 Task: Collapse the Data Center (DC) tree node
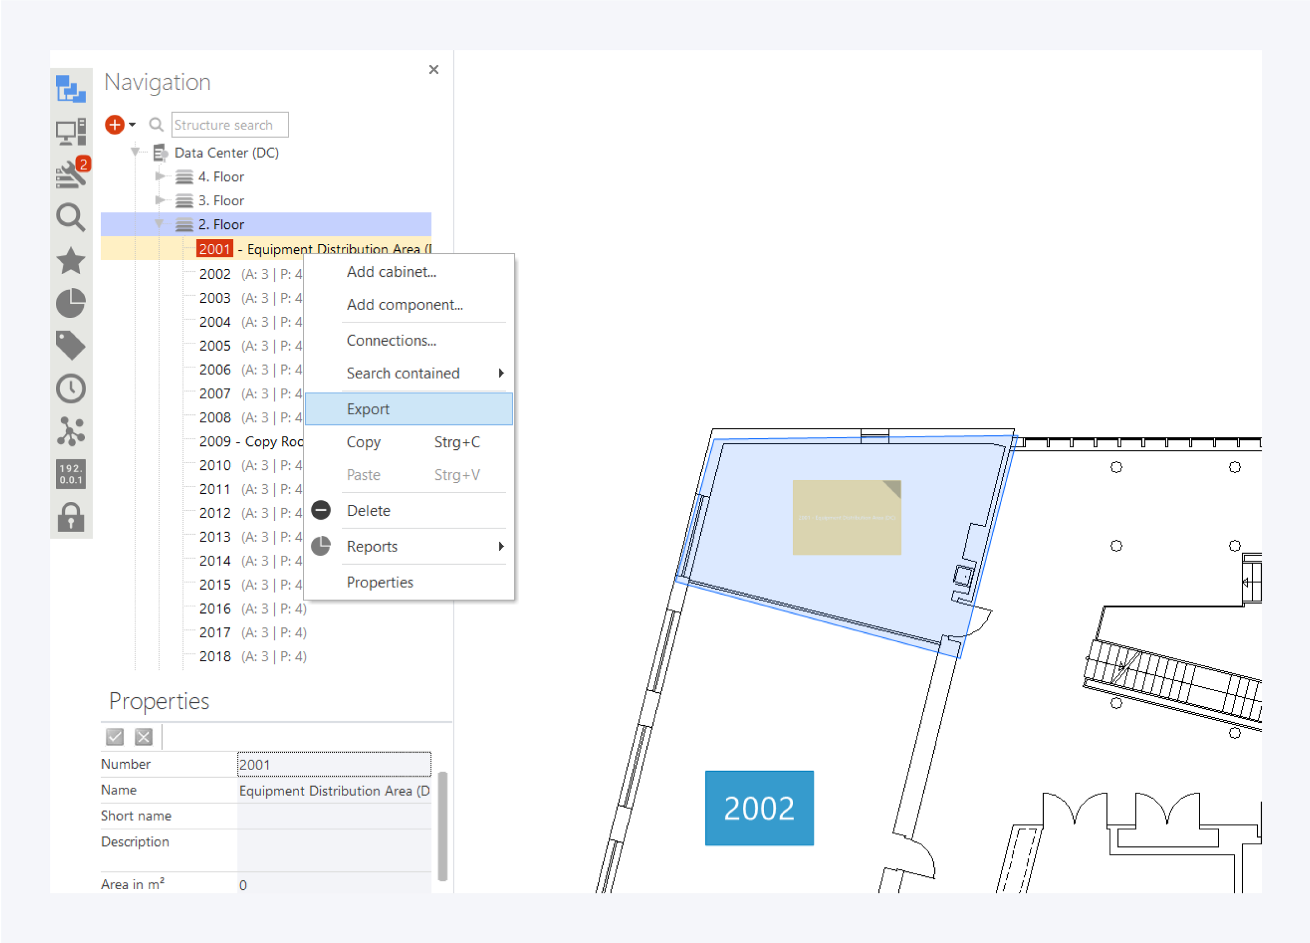point(135,152)
